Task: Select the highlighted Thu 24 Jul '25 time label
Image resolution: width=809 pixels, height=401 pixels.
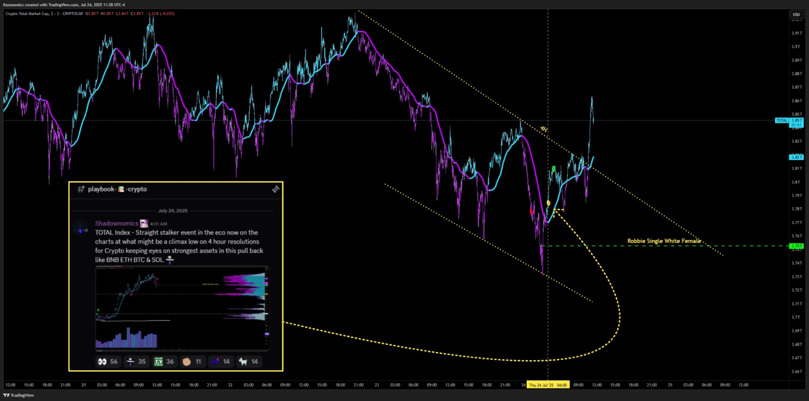Action: (548, 385)
